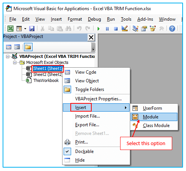The height and width of the screenshot is (171, 186).
Task: Click the Paste clipboard icon
Action: tap(60, 29)
